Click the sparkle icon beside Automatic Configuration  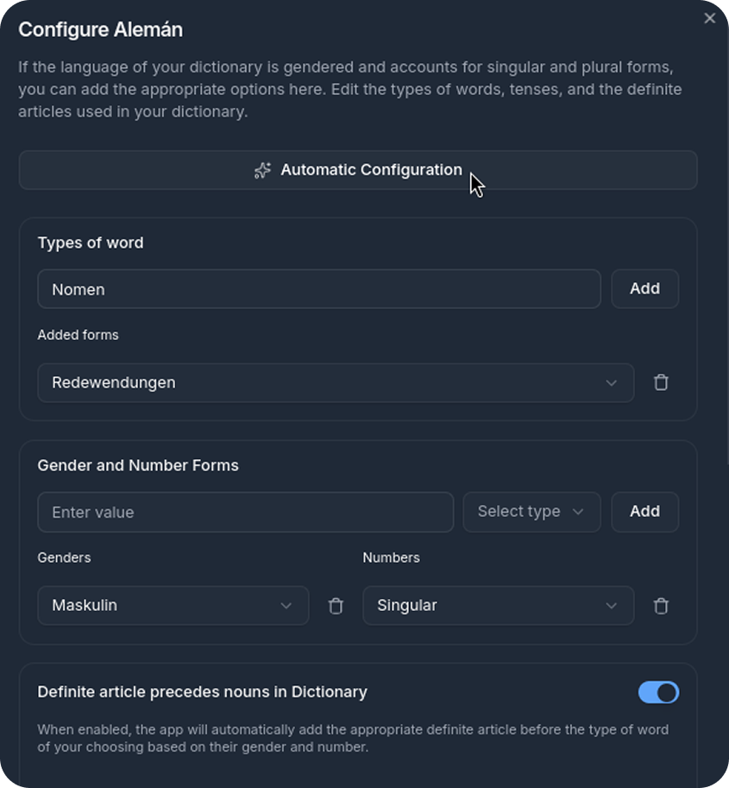coord(262,170)
